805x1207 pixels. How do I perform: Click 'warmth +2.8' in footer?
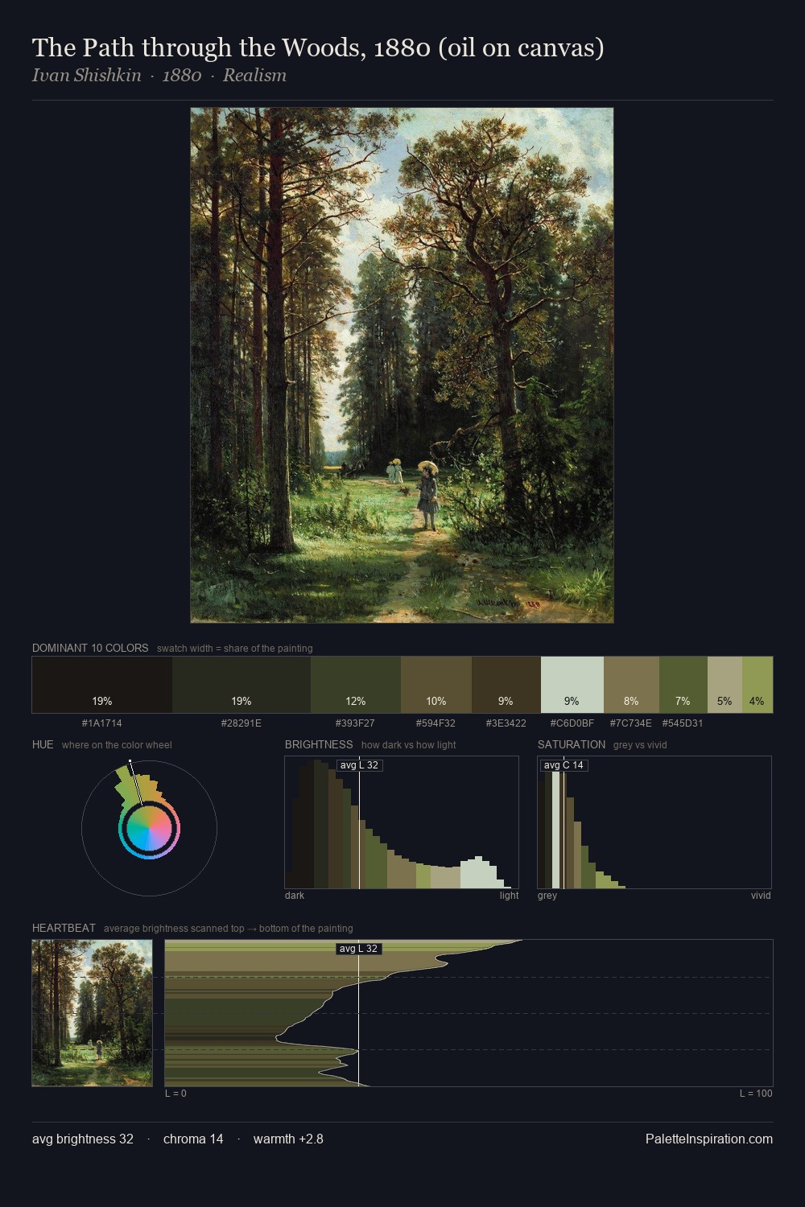288,1139
